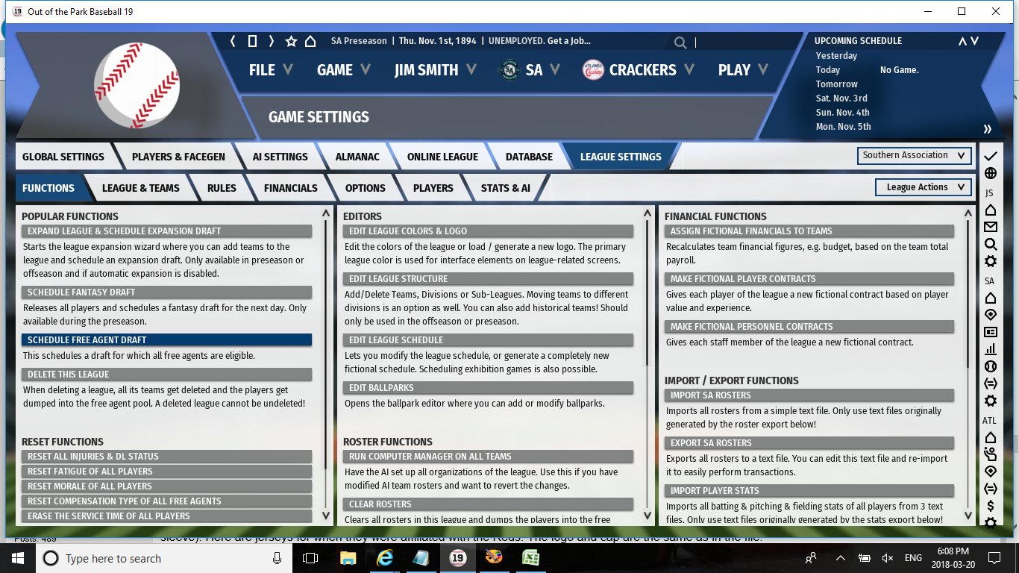This screenshot has height=573, width=1019.
Task: Click Schedule Free Agent Draft button
Action: (x=166, y=340)
